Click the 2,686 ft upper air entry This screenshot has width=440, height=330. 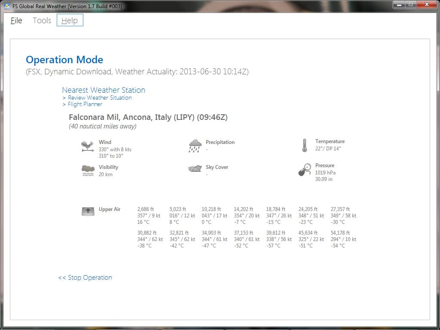(149, 216)
